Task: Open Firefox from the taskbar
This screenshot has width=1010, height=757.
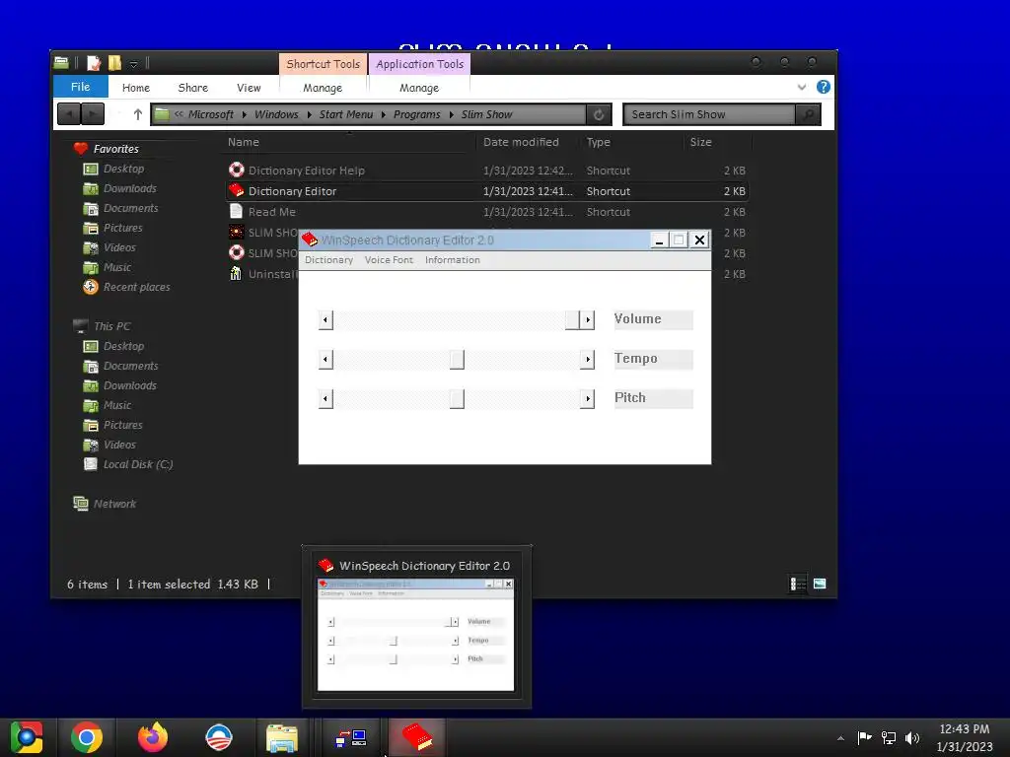Action: click(153, 737)
